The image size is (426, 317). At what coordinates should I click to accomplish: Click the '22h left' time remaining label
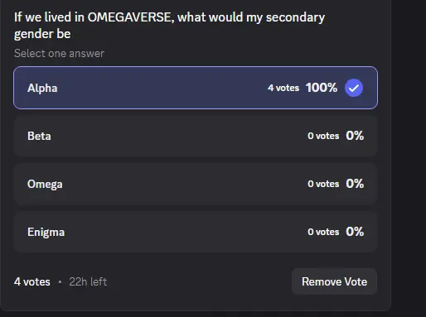88,282
